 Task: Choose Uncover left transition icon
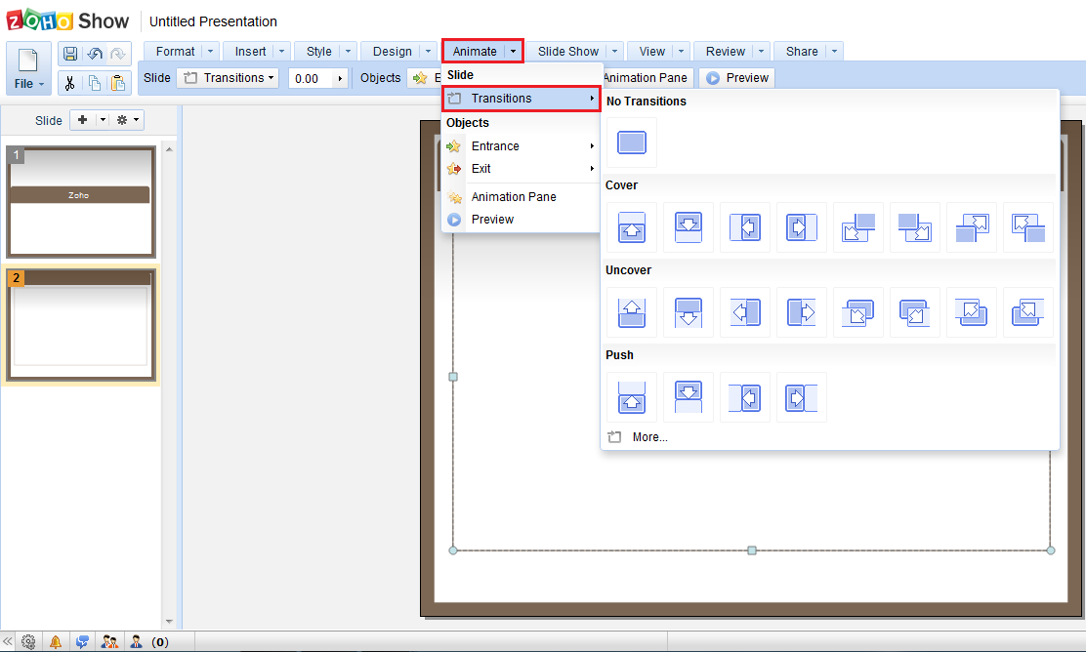coord(745,313)
